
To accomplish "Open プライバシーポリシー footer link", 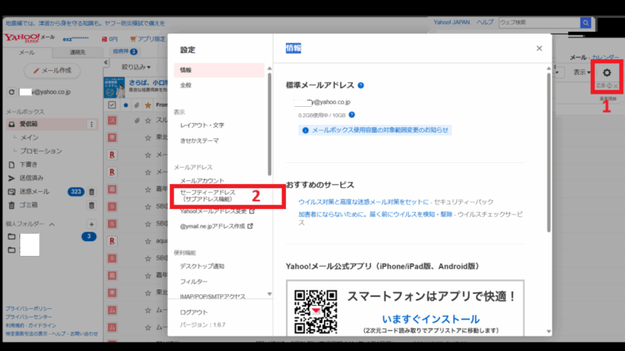I will tap(29, 308).
